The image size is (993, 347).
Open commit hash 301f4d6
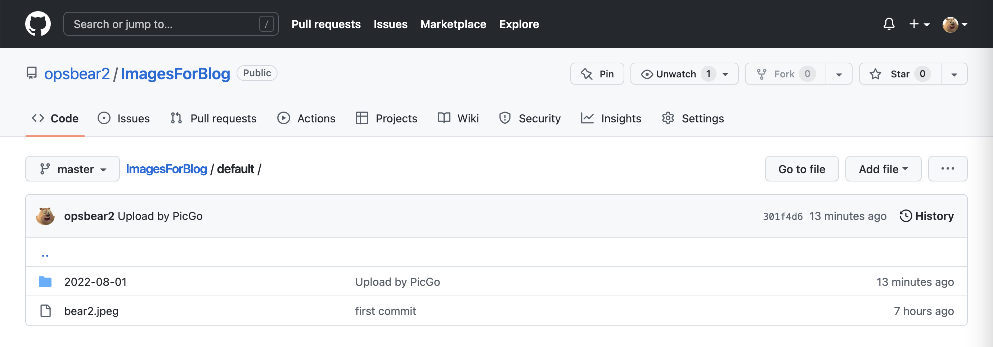(782, 216)
